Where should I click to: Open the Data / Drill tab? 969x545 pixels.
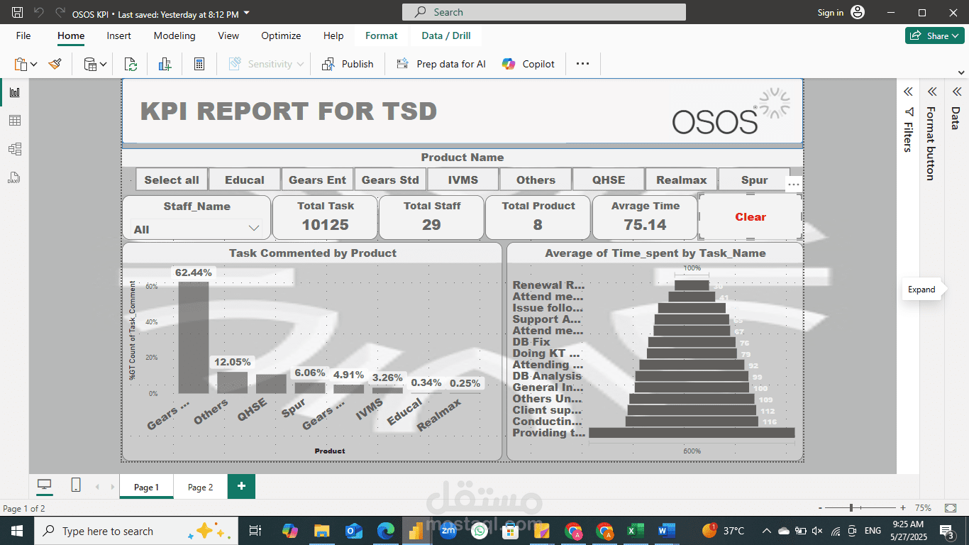click(x=446, y=35)
